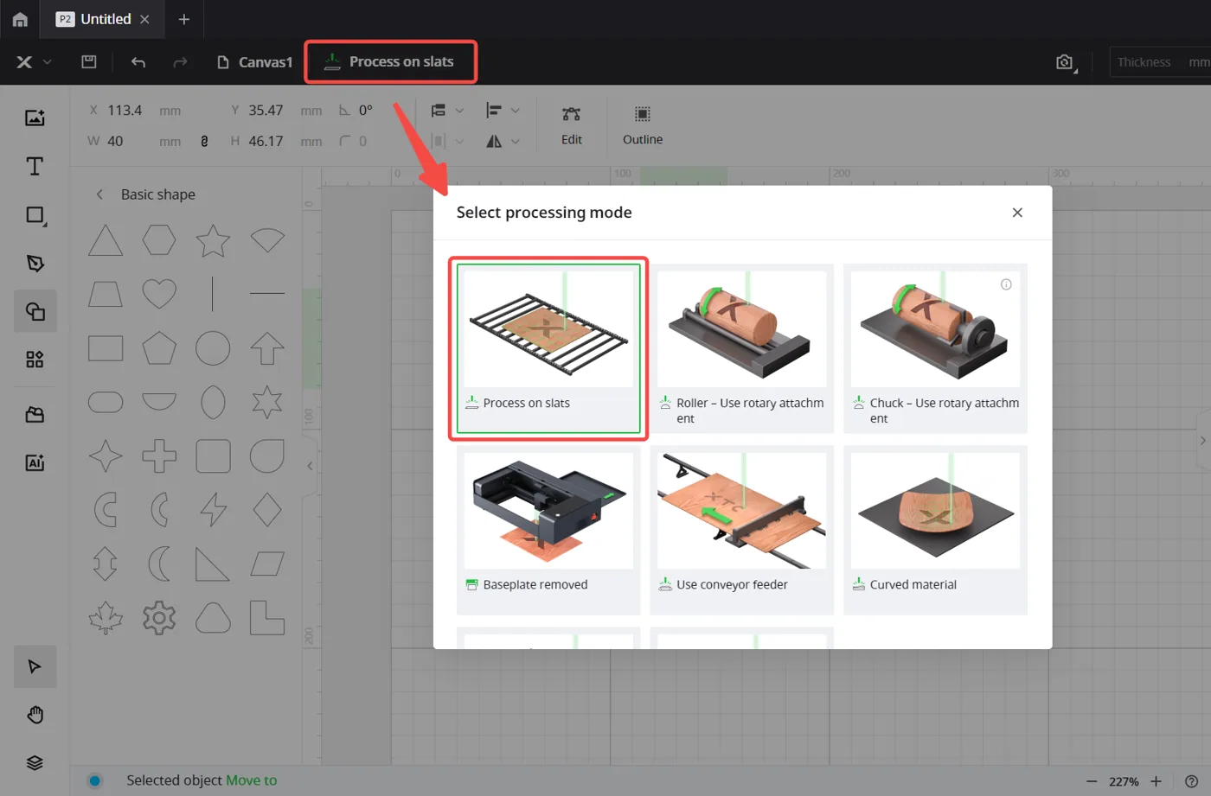Toggle the aspect ratio lock

pyautogui.click(x=204, y=142)
